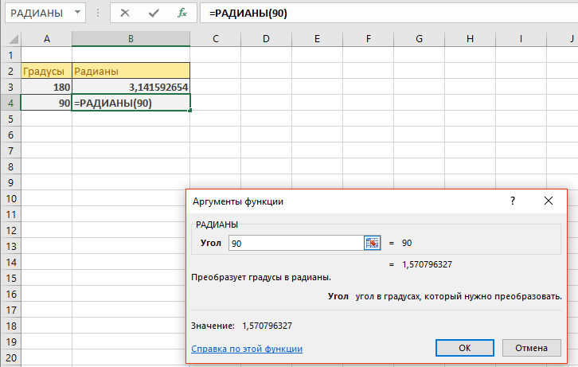The image size is (578, 367).
Task: Select column A header
Action: click(46, 39)
